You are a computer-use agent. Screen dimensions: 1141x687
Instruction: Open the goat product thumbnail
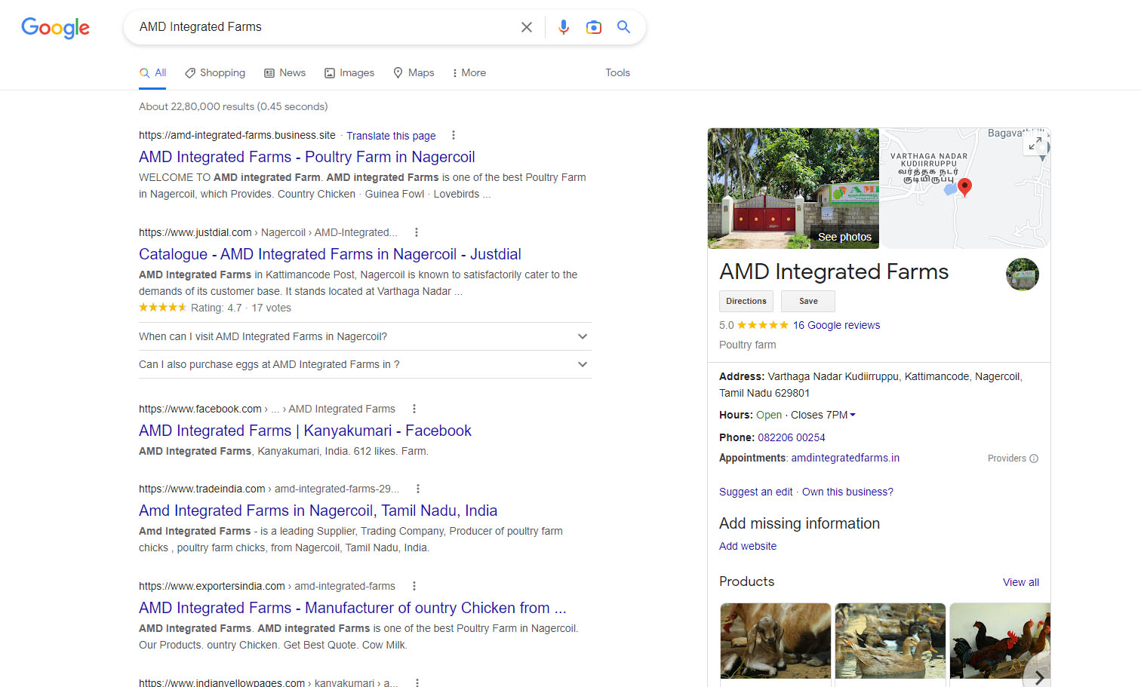(776, 641)
